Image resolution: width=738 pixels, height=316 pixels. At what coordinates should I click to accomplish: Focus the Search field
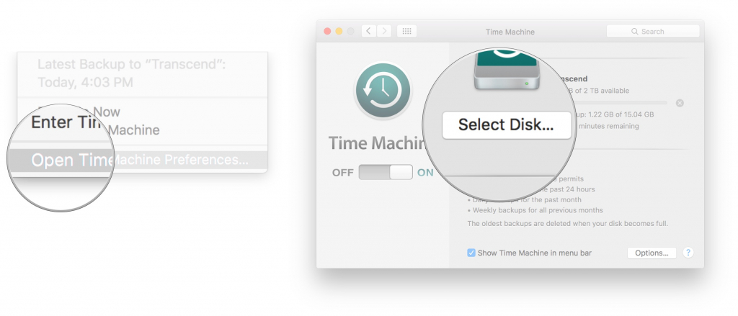click(x=653, y=32)
